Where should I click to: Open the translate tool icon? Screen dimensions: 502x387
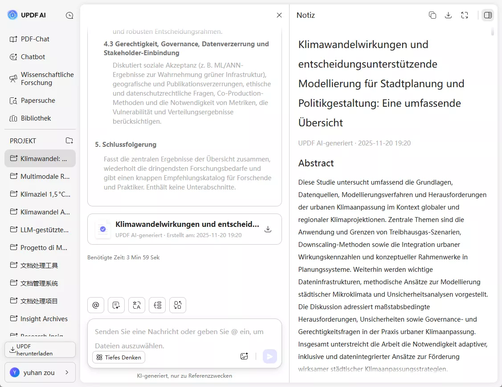[x=137, y=305]
